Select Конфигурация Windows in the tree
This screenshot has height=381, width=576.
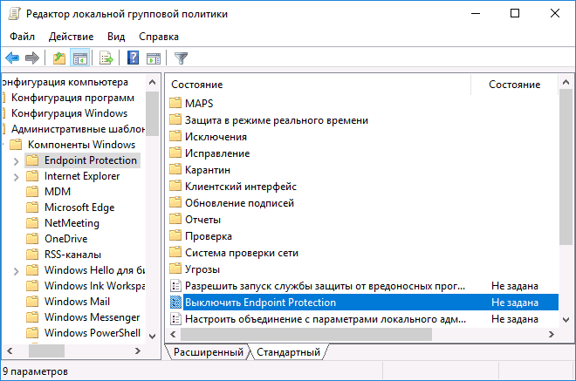tap(70, 113)
